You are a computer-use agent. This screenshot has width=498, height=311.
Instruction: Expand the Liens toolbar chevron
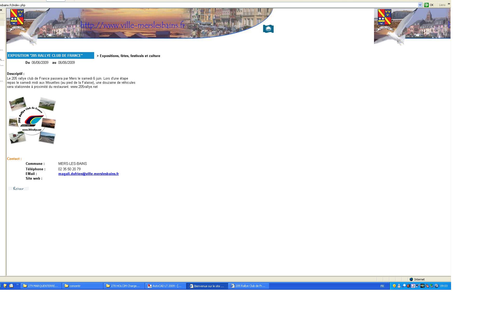pyautogui.click(x=449, y=4)
